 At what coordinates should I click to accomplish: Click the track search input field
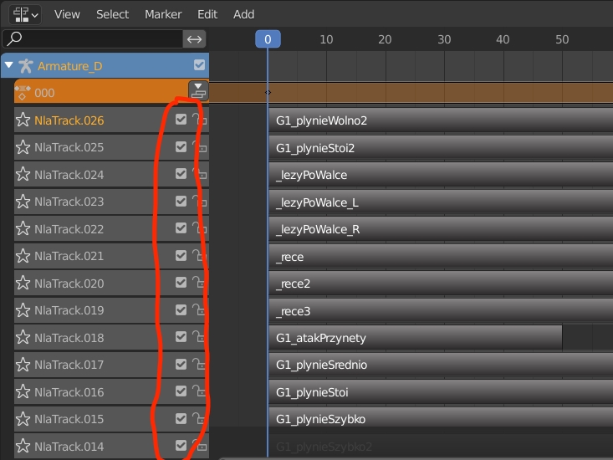pyautogui.click(x=93, y=39)
